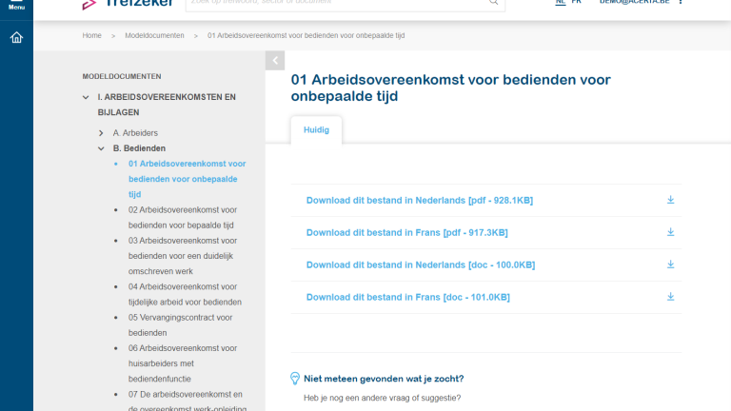The height and width of the screenshot is (411, 731).
Task: Go to Home in the breadcrumb
Action: point(91,35)
